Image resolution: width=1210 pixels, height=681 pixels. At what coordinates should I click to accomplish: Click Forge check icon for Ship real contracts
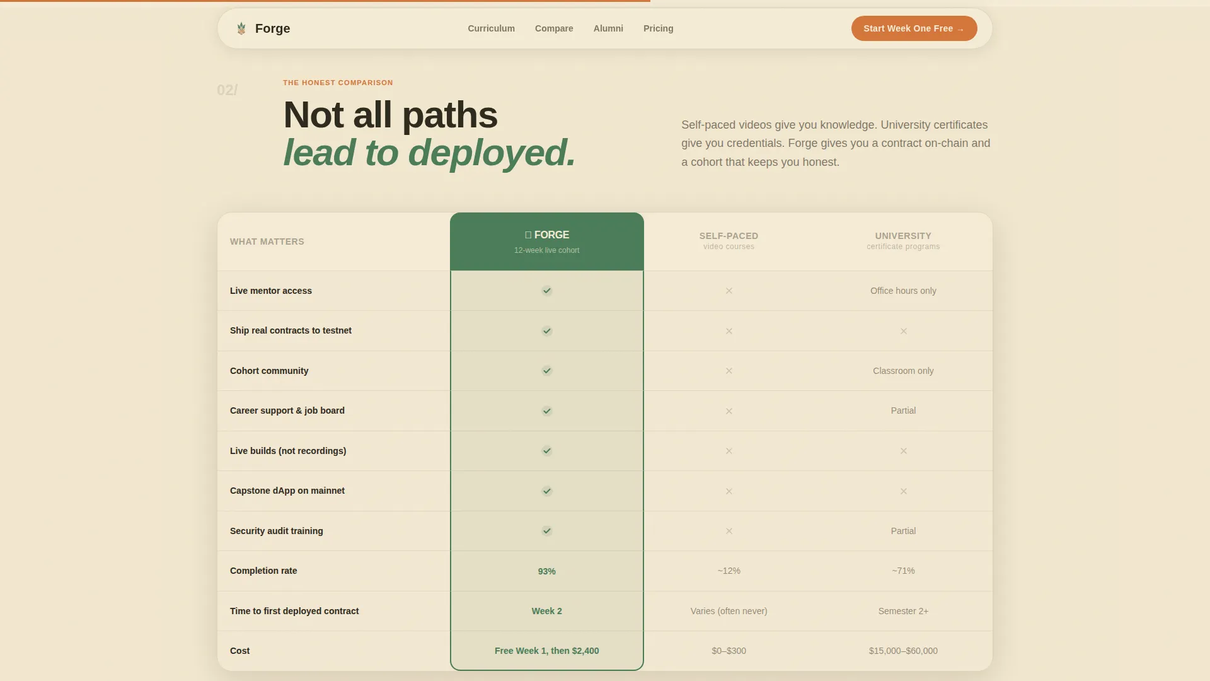(x=547, y=331)
